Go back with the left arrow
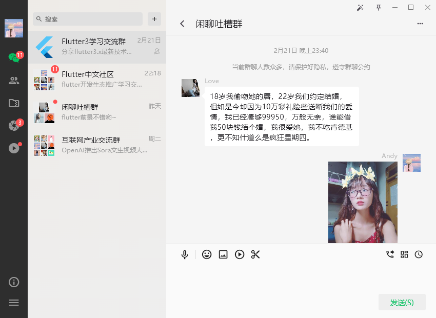 pyautogui.click(x=182, y=24)
